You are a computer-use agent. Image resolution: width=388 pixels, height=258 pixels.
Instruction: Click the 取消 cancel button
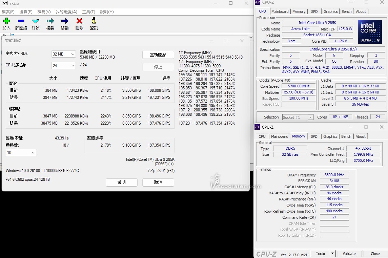(x=158, y=182)
